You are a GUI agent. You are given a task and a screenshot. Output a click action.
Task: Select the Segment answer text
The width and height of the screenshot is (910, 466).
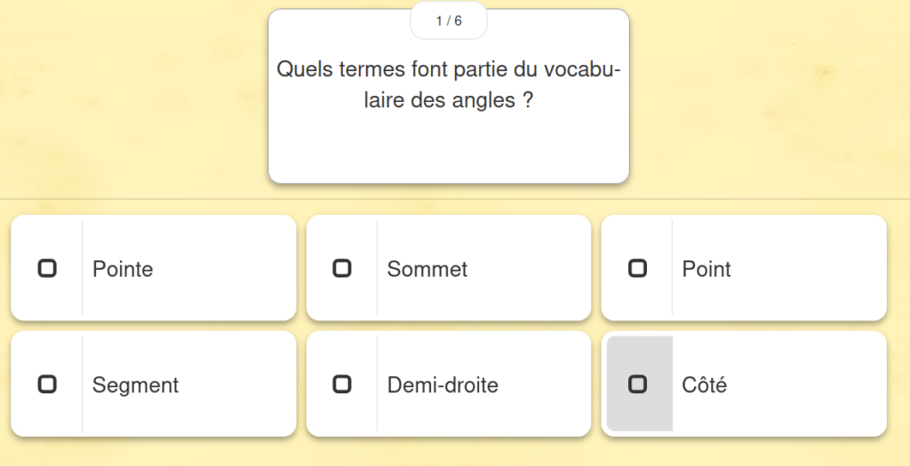[135, 385]
